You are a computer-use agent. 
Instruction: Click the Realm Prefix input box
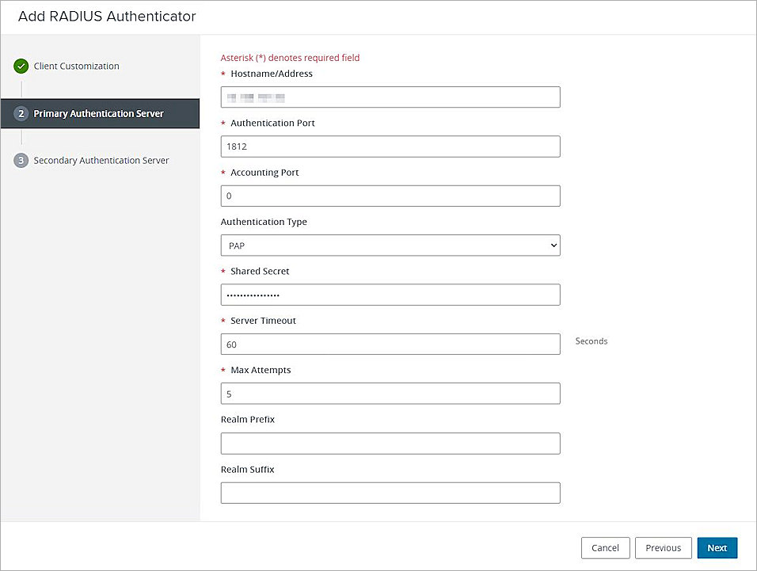tap(390, 443)
